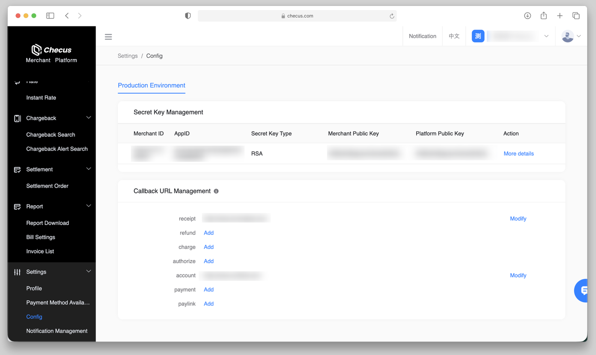This screenshot has height=355, width=596.
Task: Go to Report Download page
Action: click(x=47, y=223)
